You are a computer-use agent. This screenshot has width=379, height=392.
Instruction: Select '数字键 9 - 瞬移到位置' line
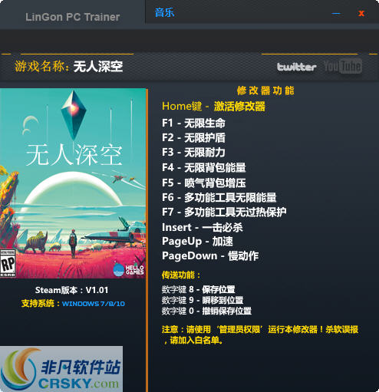pyautogui.click(x=203, y=300)
